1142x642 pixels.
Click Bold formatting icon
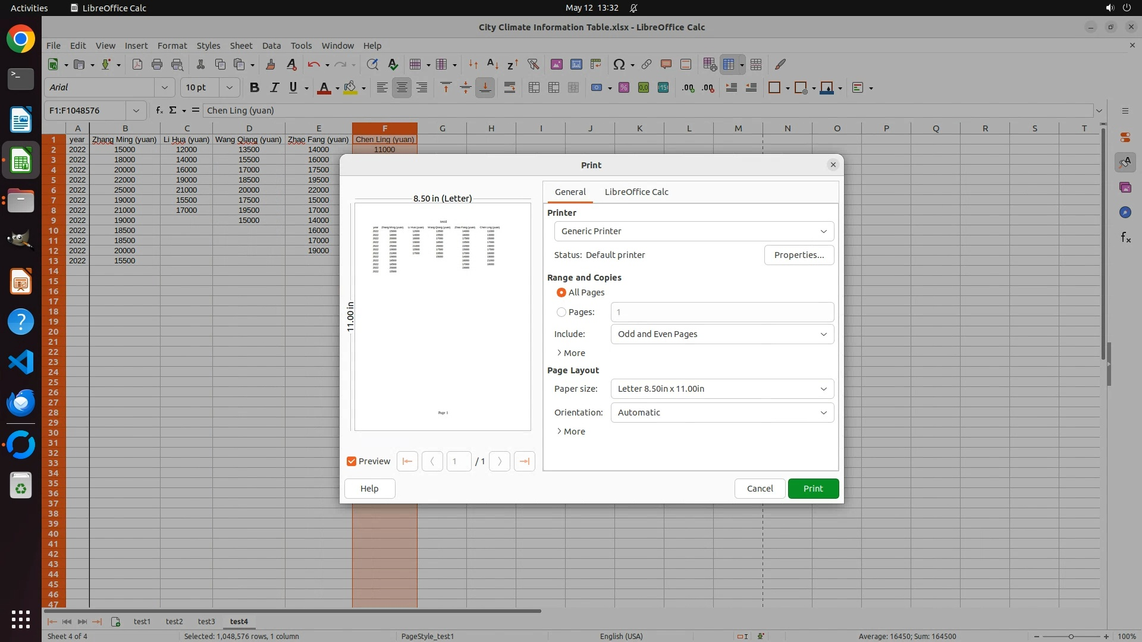click(x=255, y=87)
